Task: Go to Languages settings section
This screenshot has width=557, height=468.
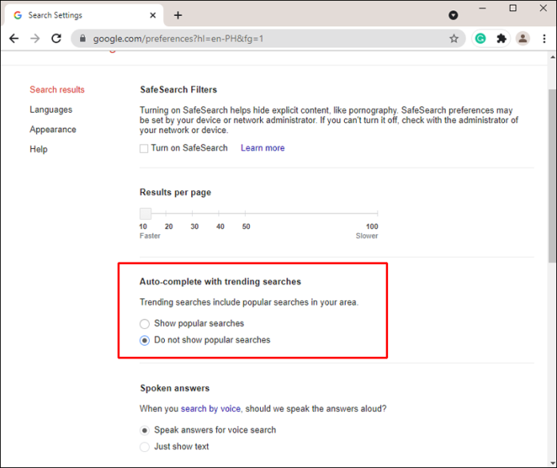Action: (50, 110)
